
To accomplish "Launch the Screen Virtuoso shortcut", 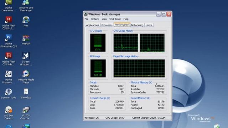I will (x=26, y=59).
